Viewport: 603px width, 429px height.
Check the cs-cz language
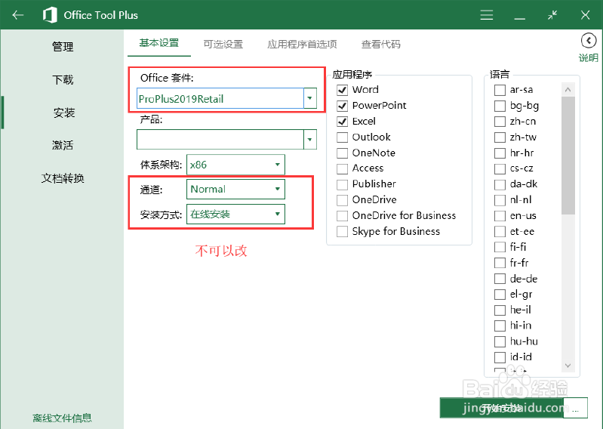tap(500, 169)
